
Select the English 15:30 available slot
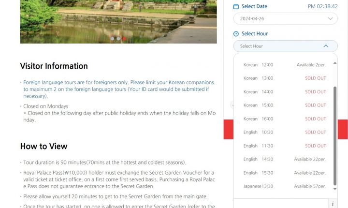[285, 173]
